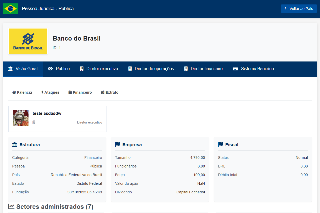Click the chart icon beside Setores administrados
Viewport: 320px width, 213px height.
[11, 206]
